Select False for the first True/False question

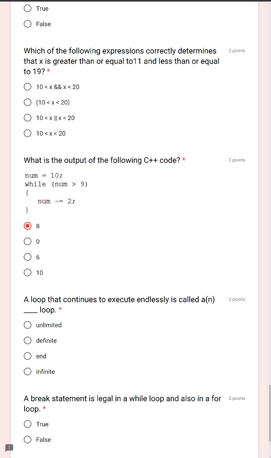pyautogui.click(x=27, y=23)
